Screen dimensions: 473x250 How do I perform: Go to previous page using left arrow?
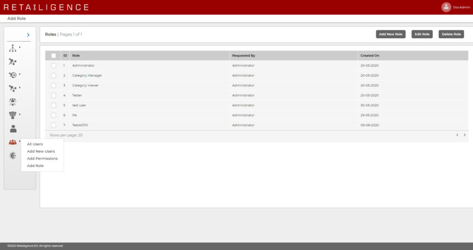457,135
